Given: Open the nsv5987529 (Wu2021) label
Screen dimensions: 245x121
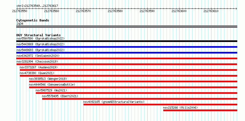Looking at the screenshot, I should (x=51, y=90).
